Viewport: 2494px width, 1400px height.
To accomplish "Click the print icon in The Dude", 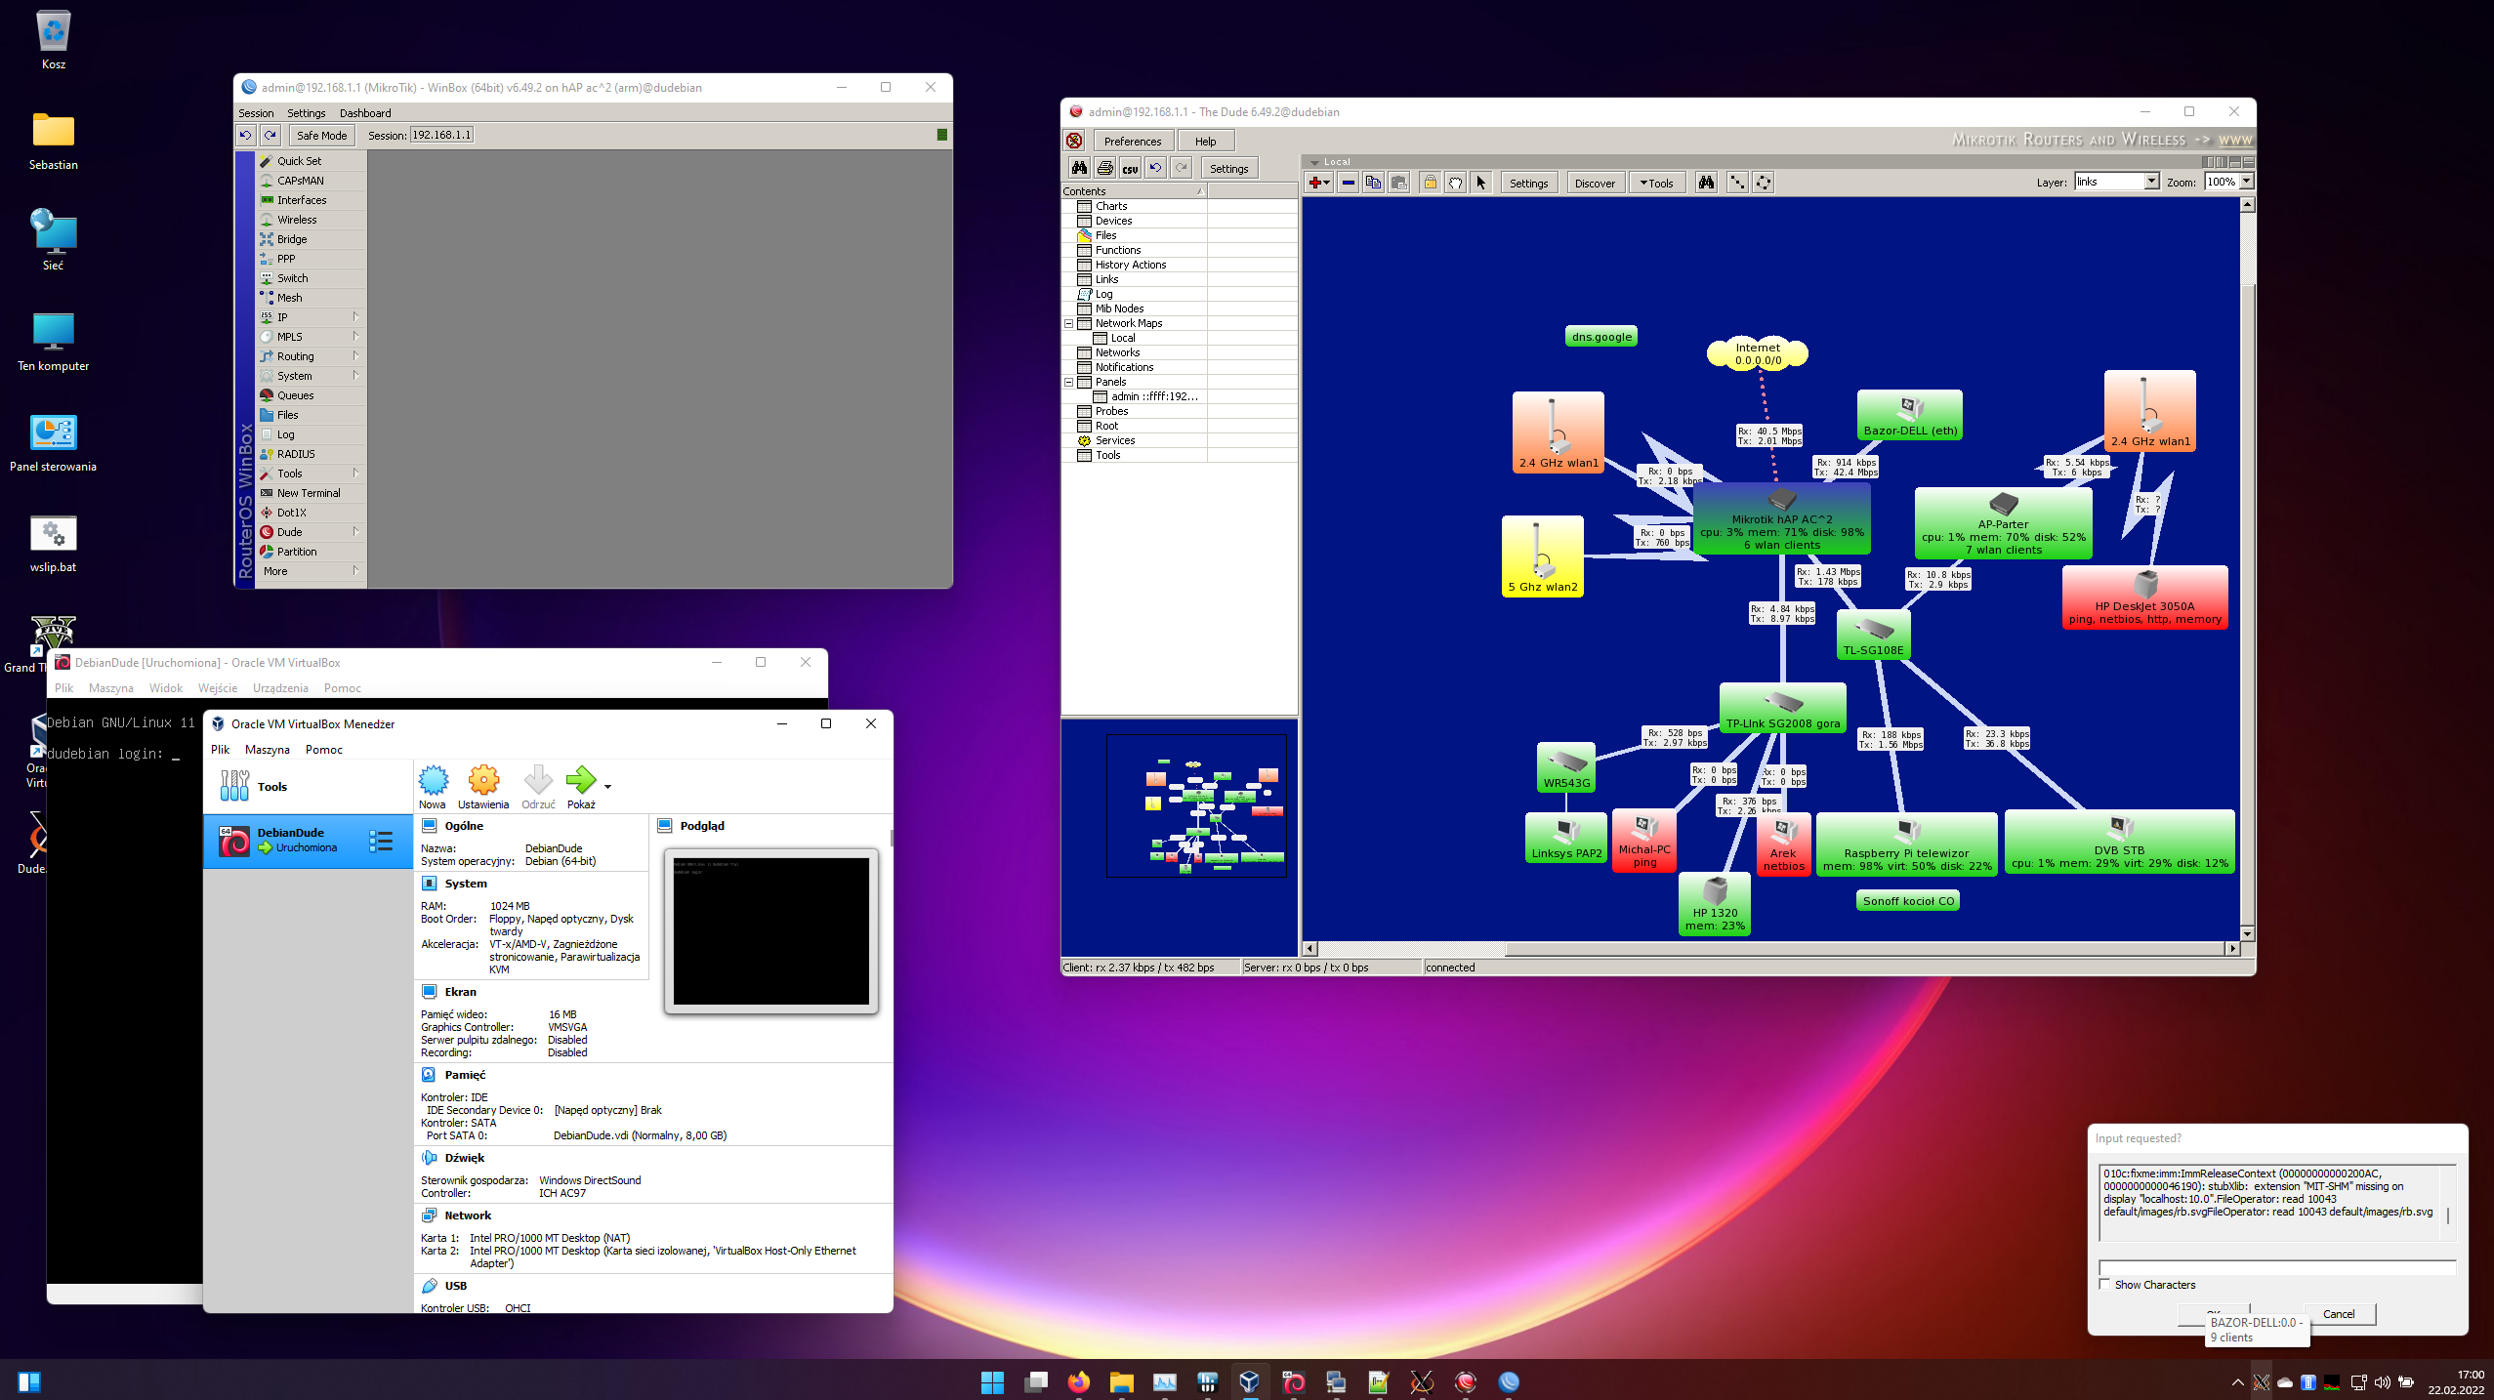I will coord(1104,168).
